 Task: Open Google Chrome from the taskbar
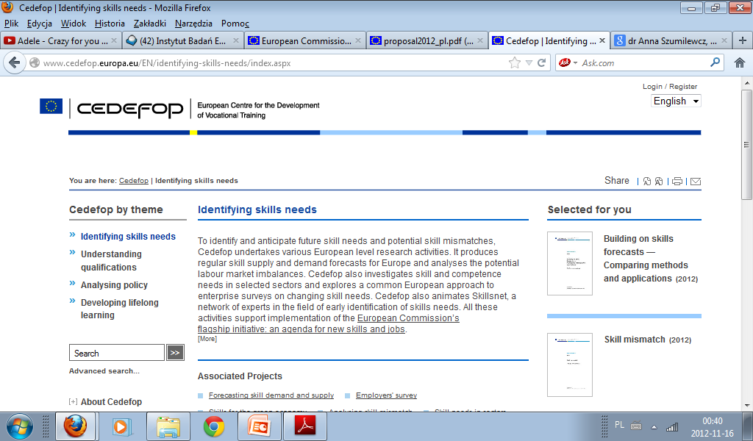[214, 426]
